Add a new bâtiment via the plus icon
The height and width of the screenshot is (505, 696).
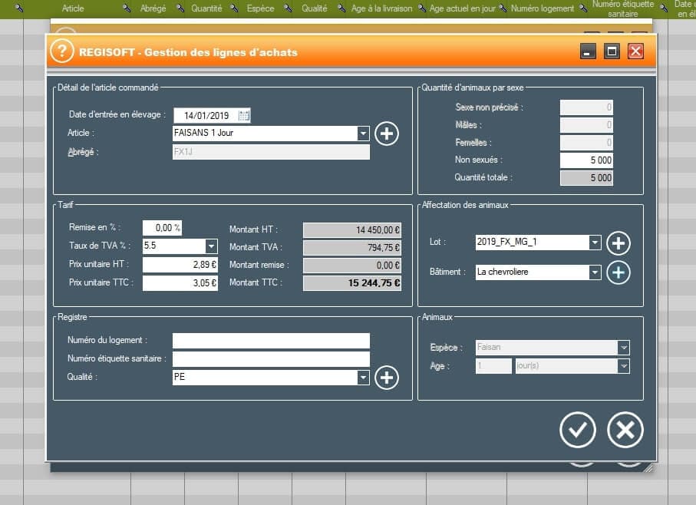coord(618,272)
